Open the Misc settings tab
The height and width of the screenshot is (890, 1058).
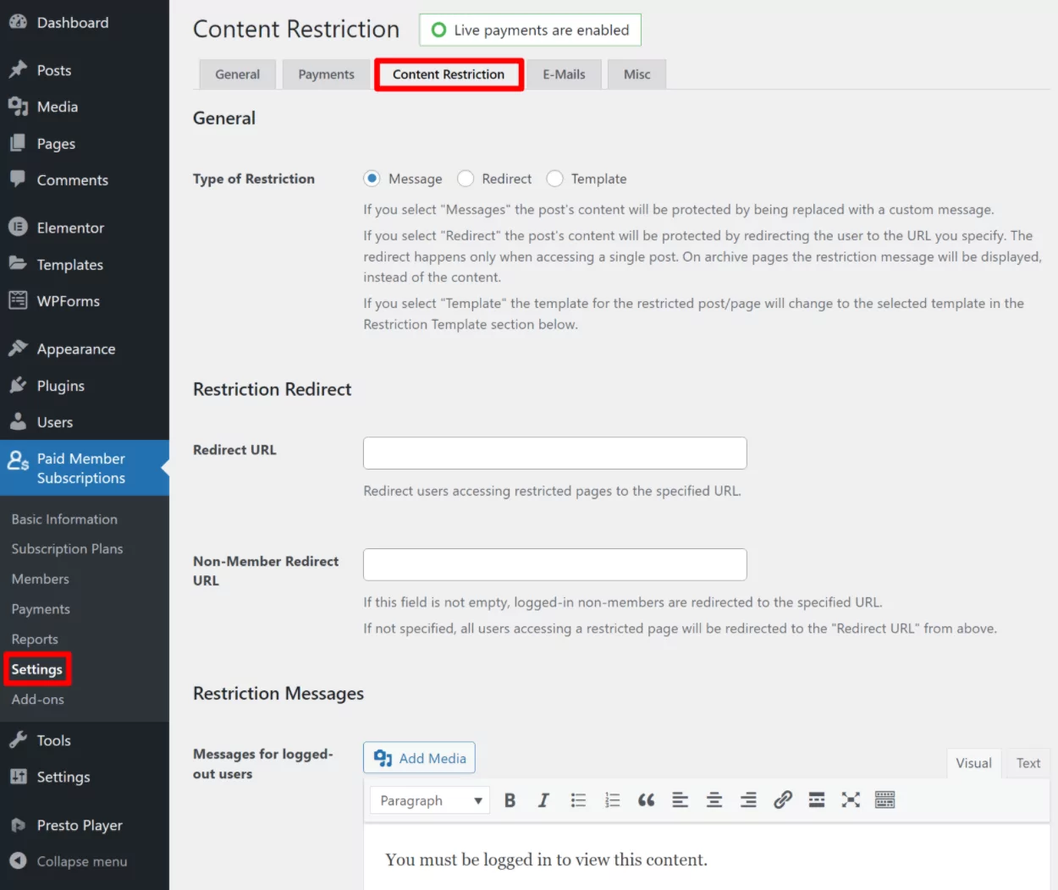[x=636, y=74]
